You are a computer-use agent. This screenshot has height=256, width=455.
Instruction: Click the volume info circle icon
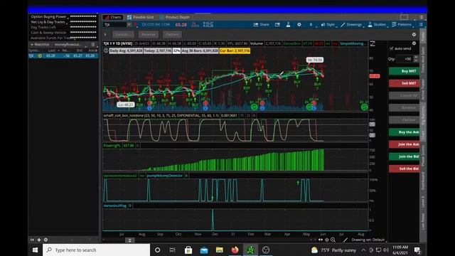[x=106, y=50]
